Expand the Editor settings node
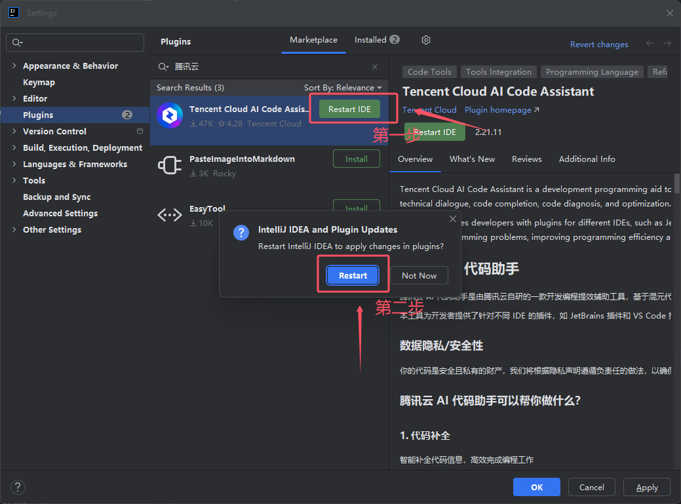The height and width of the screenshot is (504, 681). click(14, 98)
